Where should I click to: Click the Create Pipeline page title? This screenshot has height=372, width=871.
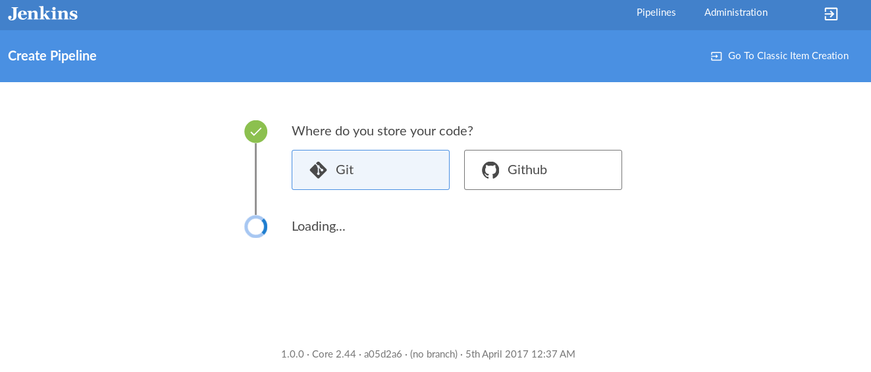pyautogui.click(x=52, y=56)
